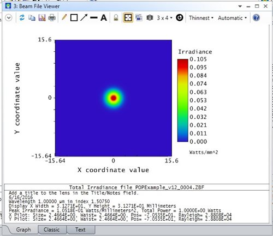Click the Save As disk icon
The image size is (273, 236).
click(42, 18)
